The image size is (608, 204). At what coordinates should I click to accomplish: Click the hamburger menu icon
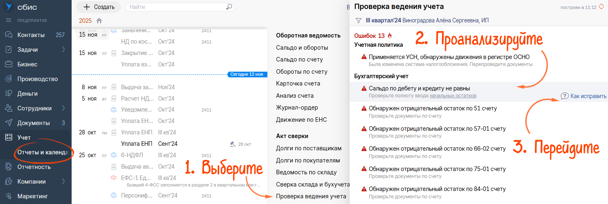click(8, 20)
